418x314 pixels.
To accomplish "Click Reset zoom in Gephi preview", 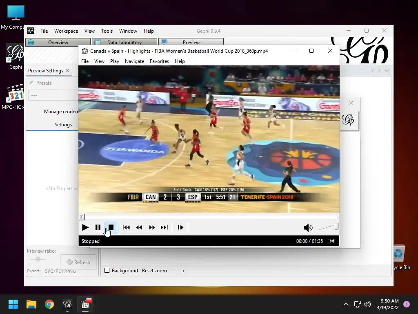I will 154,271.
